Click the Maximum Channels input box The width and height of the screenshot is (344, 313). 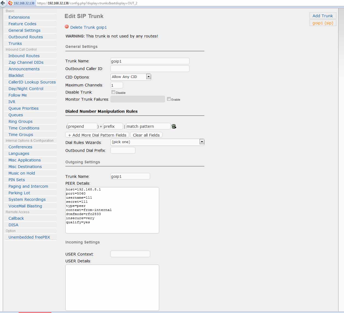(117, 85)
